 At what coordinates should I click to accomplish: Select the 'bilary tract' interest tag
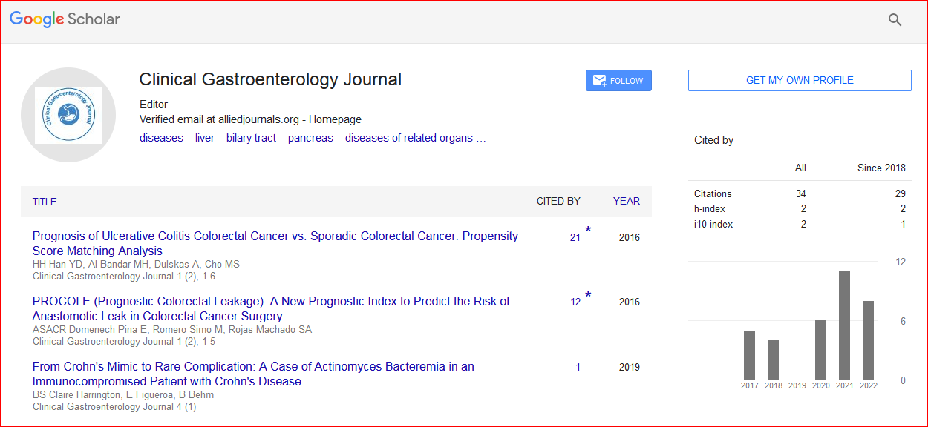(251, 138)
